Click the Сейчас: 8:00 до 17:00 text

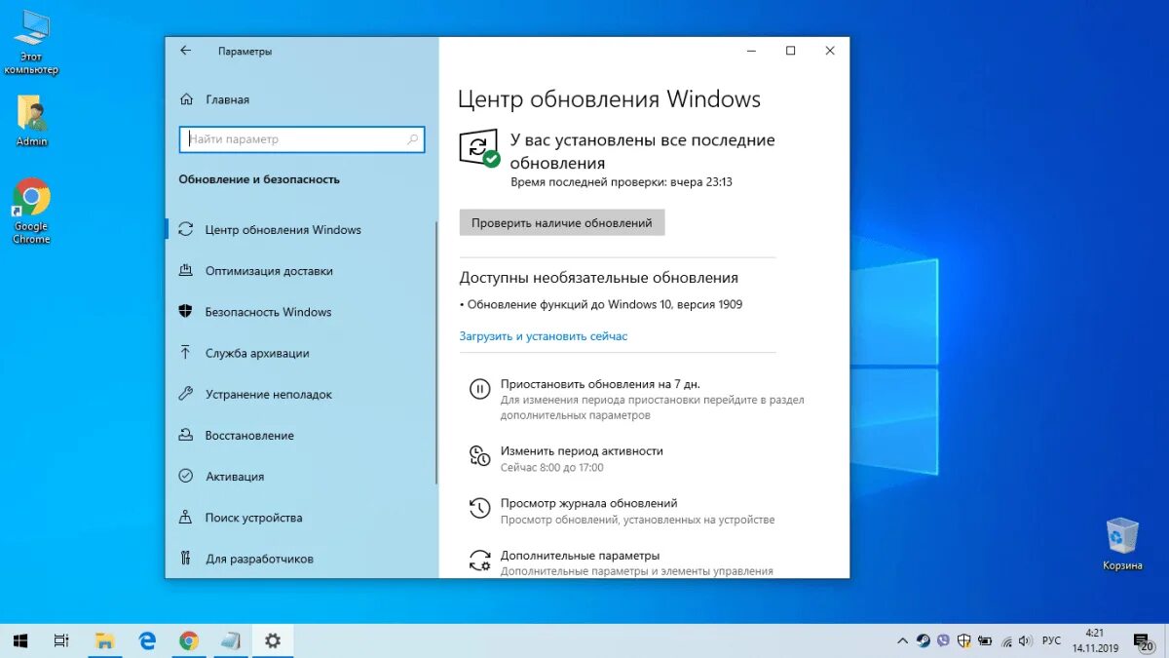tap(552, 468)
